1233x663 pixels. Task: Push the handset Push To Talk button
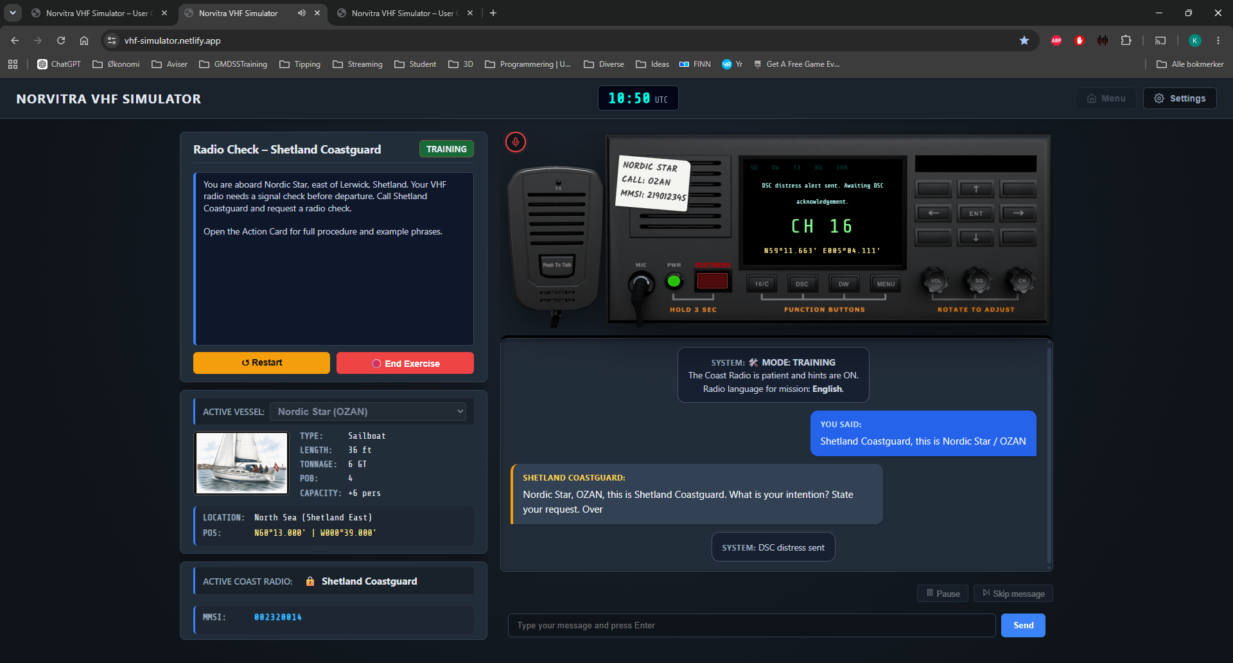tap(557, 265)
